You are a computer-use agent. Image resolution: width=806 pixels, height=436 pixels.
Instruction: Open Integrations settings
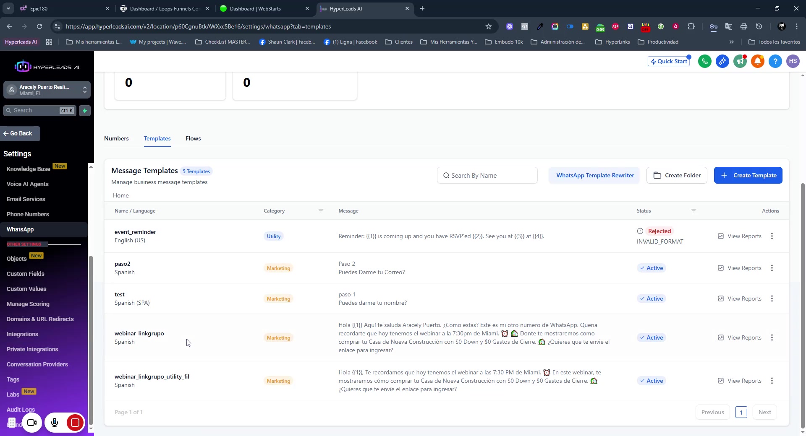pos(22,334)
